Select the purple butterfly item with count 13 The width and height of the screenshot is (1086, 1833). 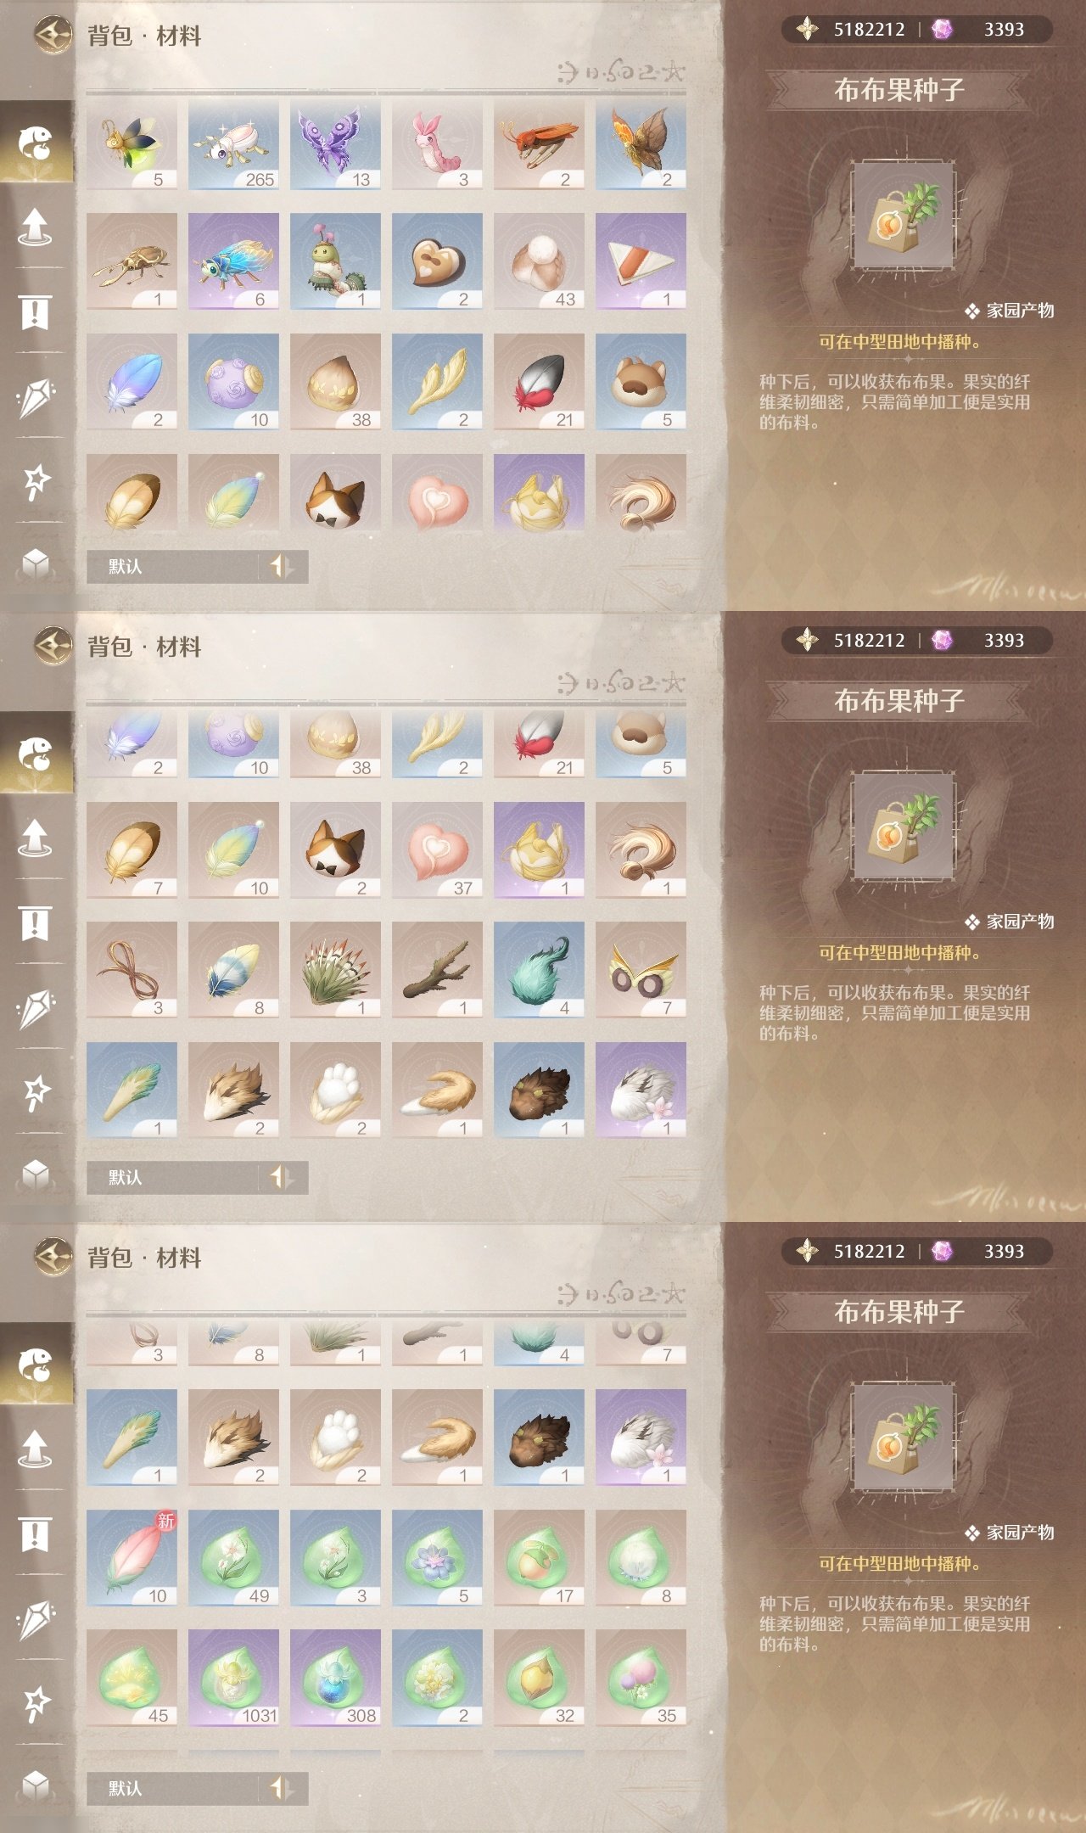click(335, 144)
